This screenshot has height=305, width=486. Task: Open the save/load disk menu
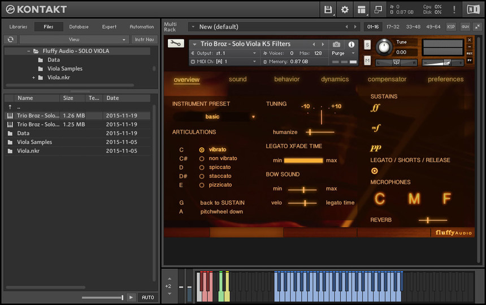coord(328,10)
